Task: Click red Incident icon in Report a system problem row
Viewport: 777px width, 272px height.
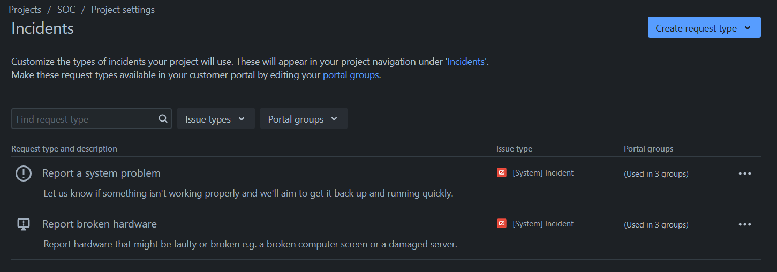Action: point(502,173)
